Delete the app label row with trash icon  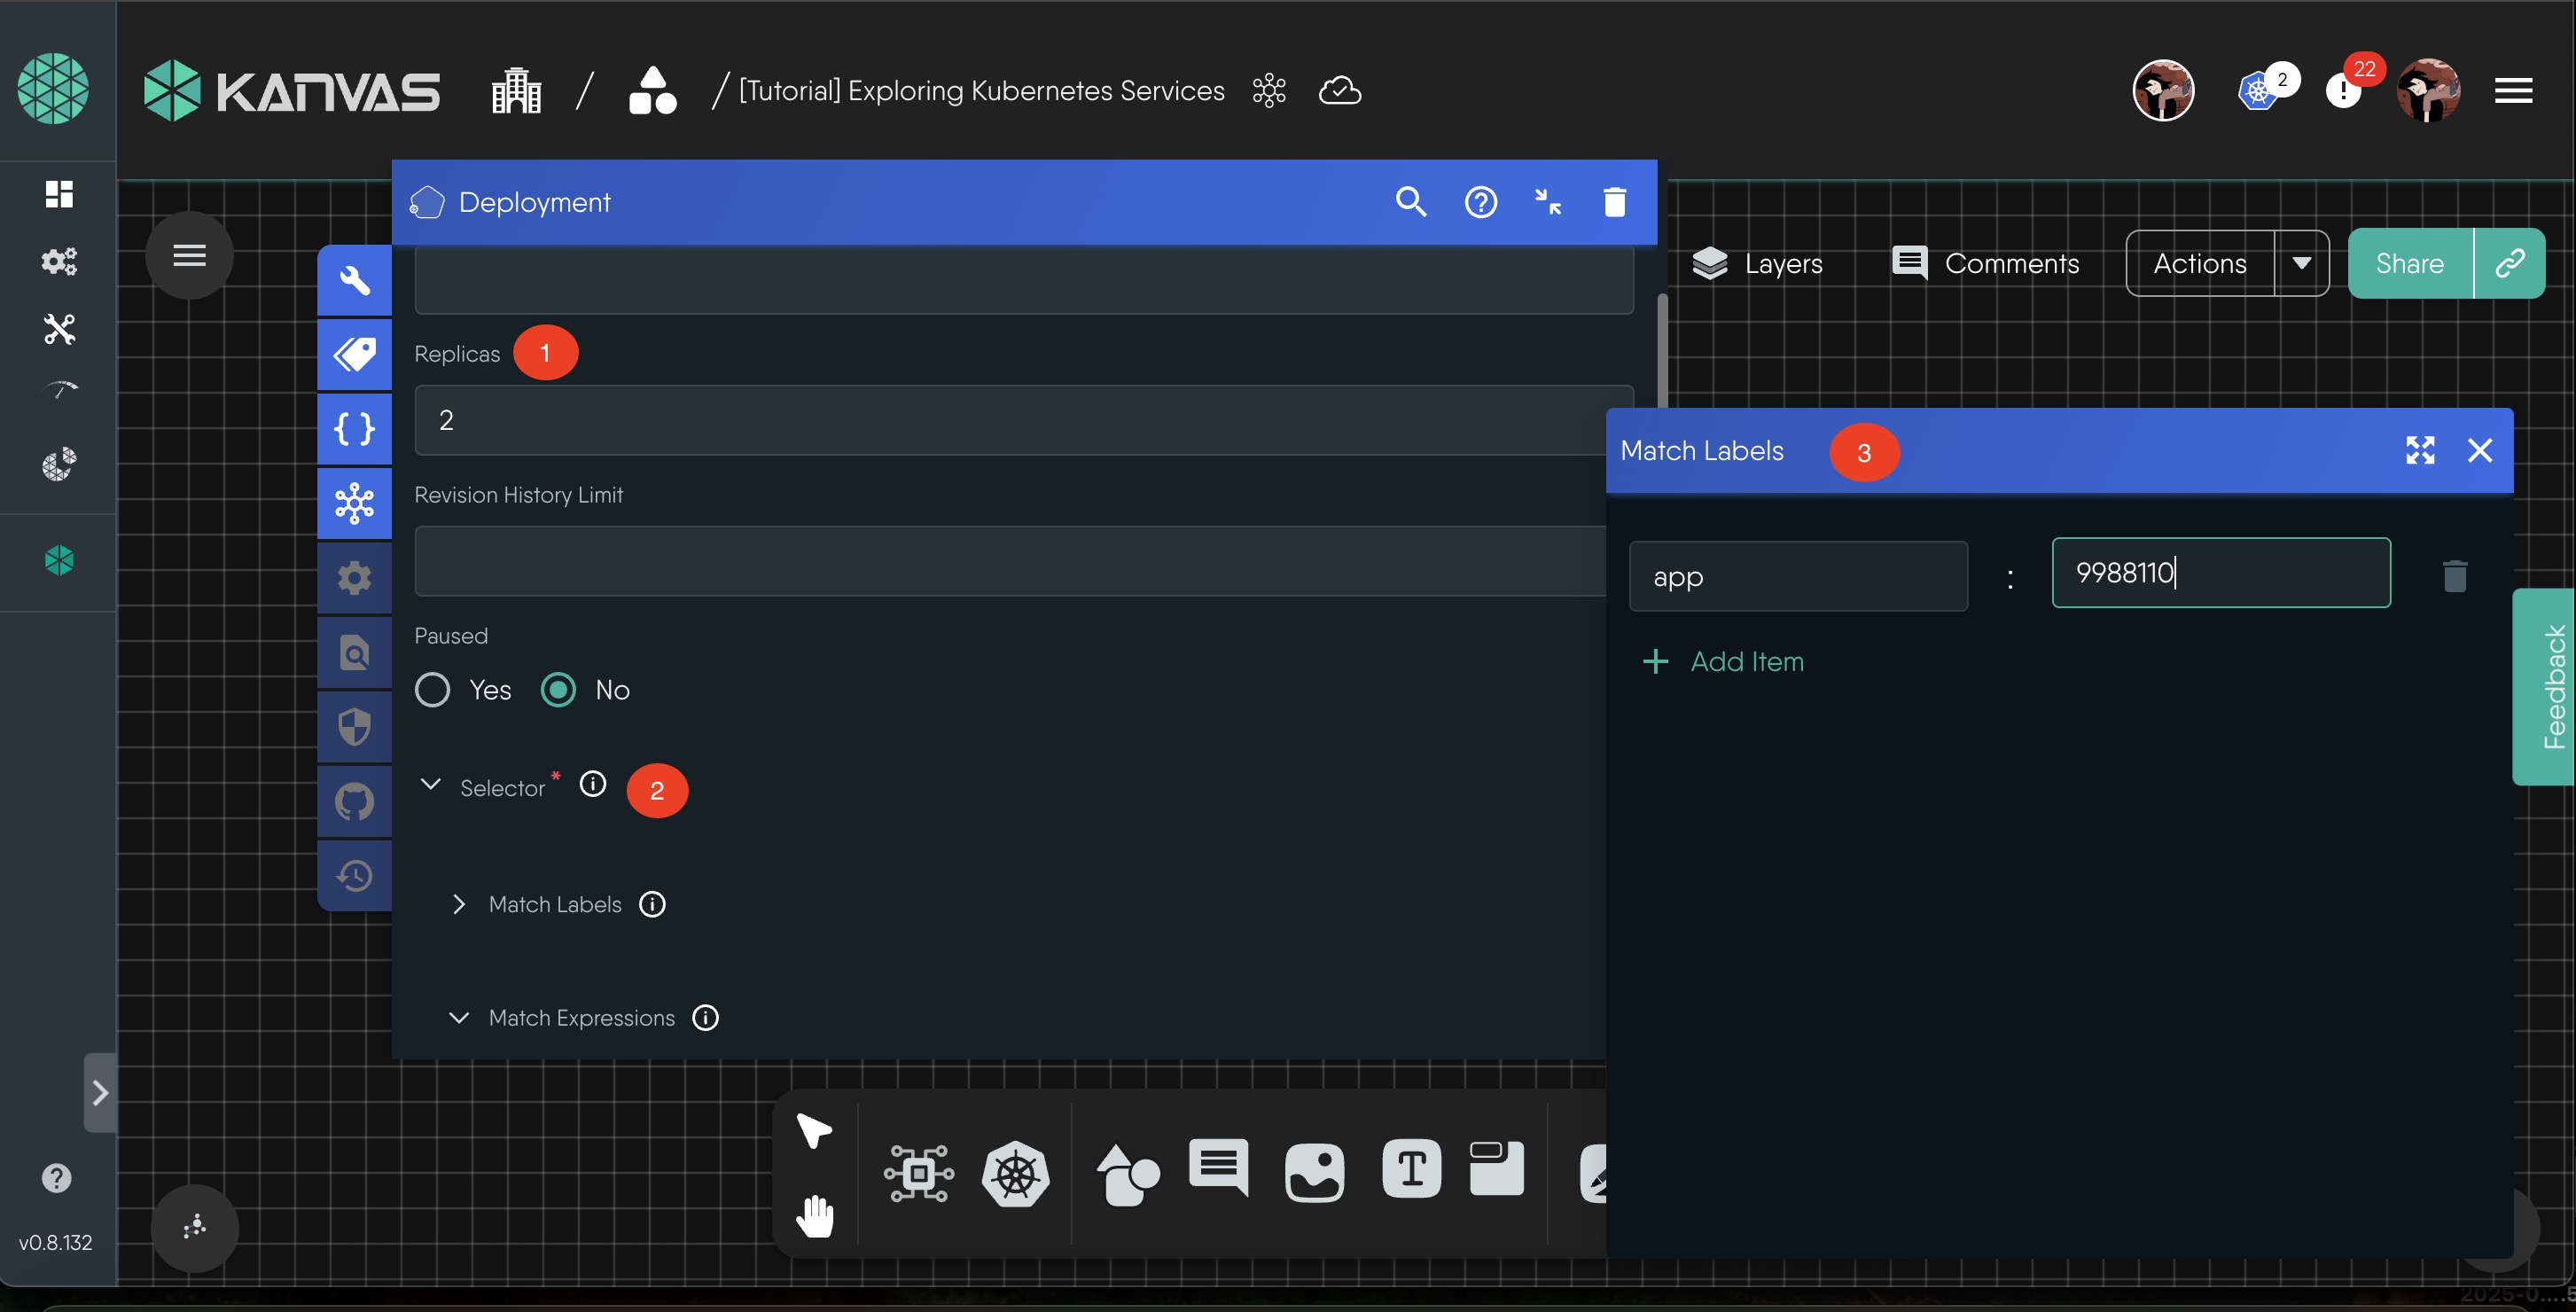click(2454, 576)
